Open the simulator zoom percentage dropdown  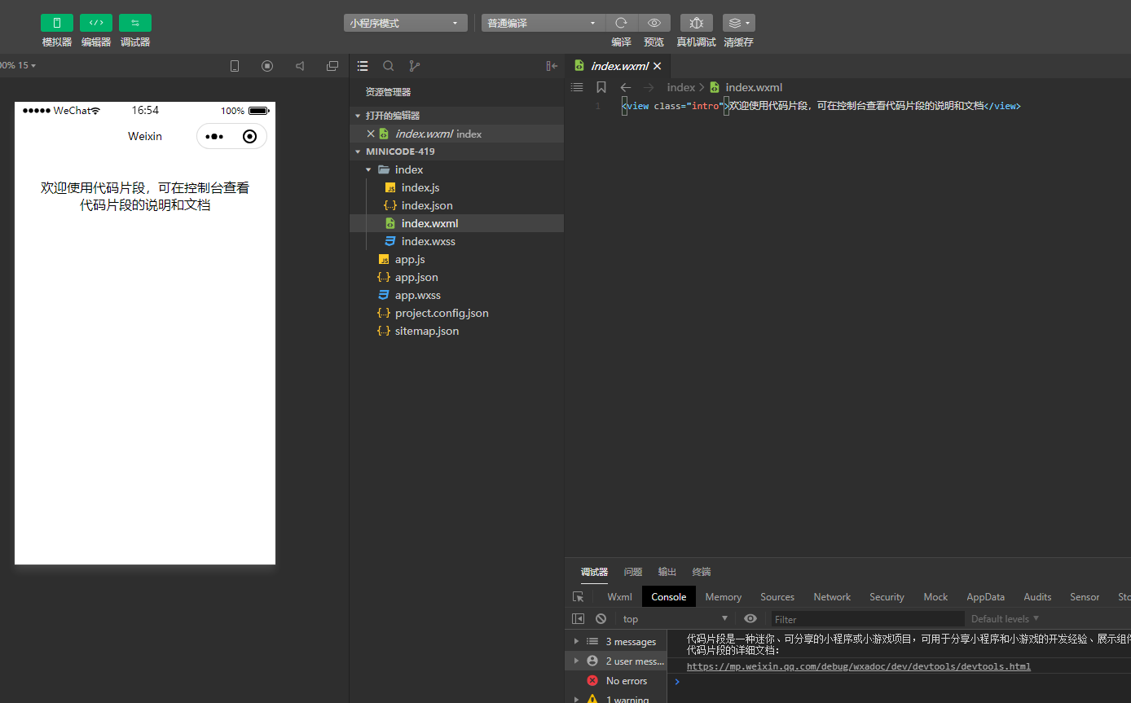click(x=18, y=65)
